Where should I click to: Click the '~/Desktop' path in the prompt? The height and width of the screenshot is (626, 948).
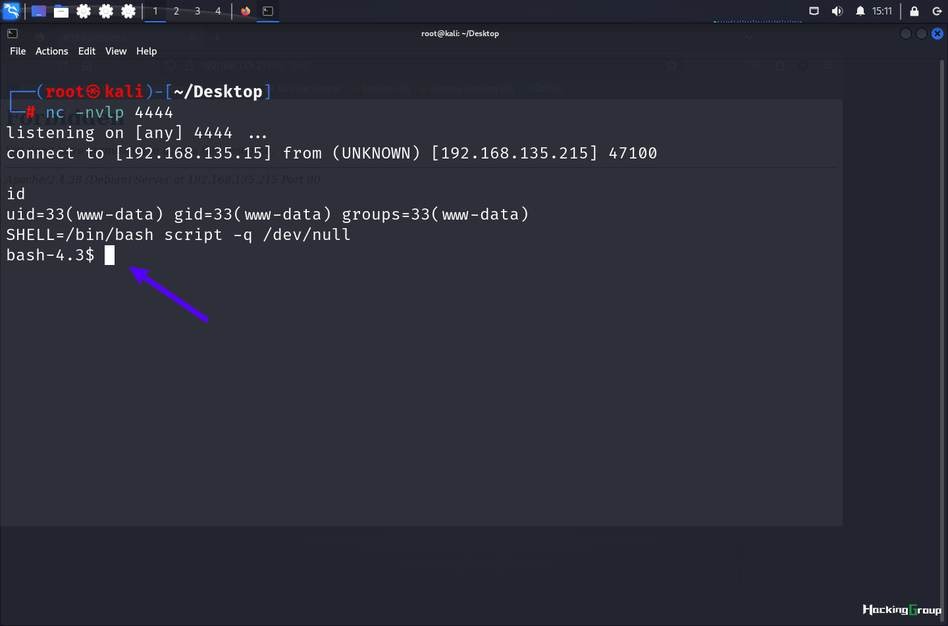pyautogui.click(x=218, y=91)
